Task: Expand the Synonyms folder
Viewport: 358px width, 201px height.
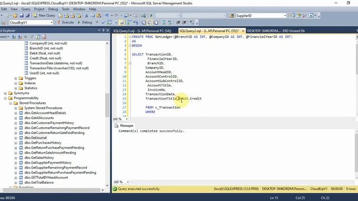Action: point(5,93)
